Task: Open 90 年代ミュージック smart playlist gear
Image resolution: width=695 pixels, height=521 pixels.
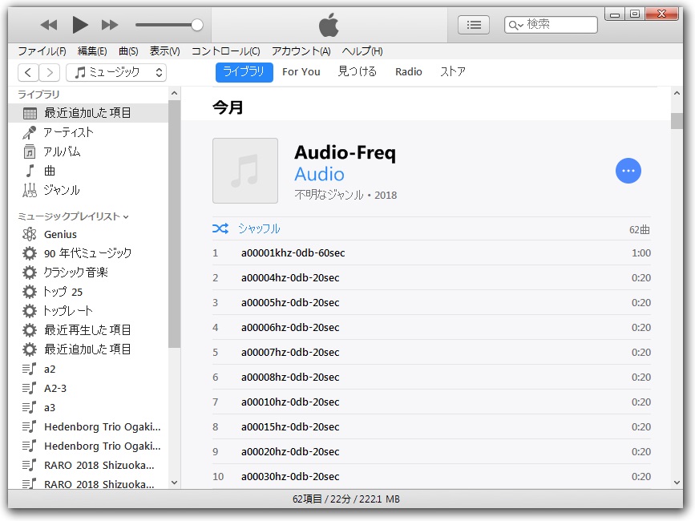Action: coord(30,253)
